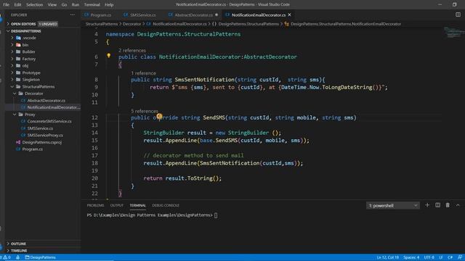Open DesignPatterns.csproj file

[x=42, y=142]
